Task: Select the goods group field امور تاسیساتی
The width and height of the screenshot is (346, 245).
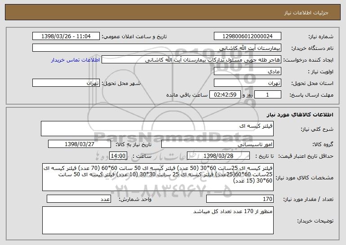Action: pos(217,144)
